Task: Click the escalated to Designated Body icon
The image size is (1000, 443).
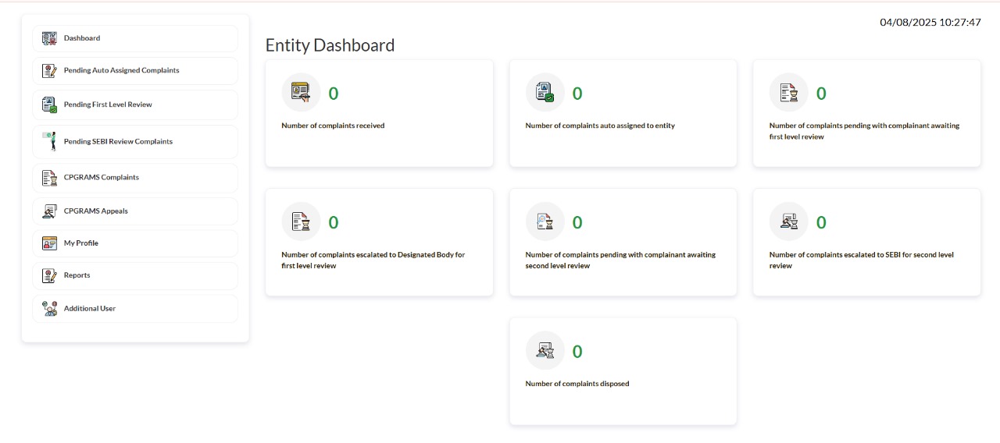Action: point(301,221)
